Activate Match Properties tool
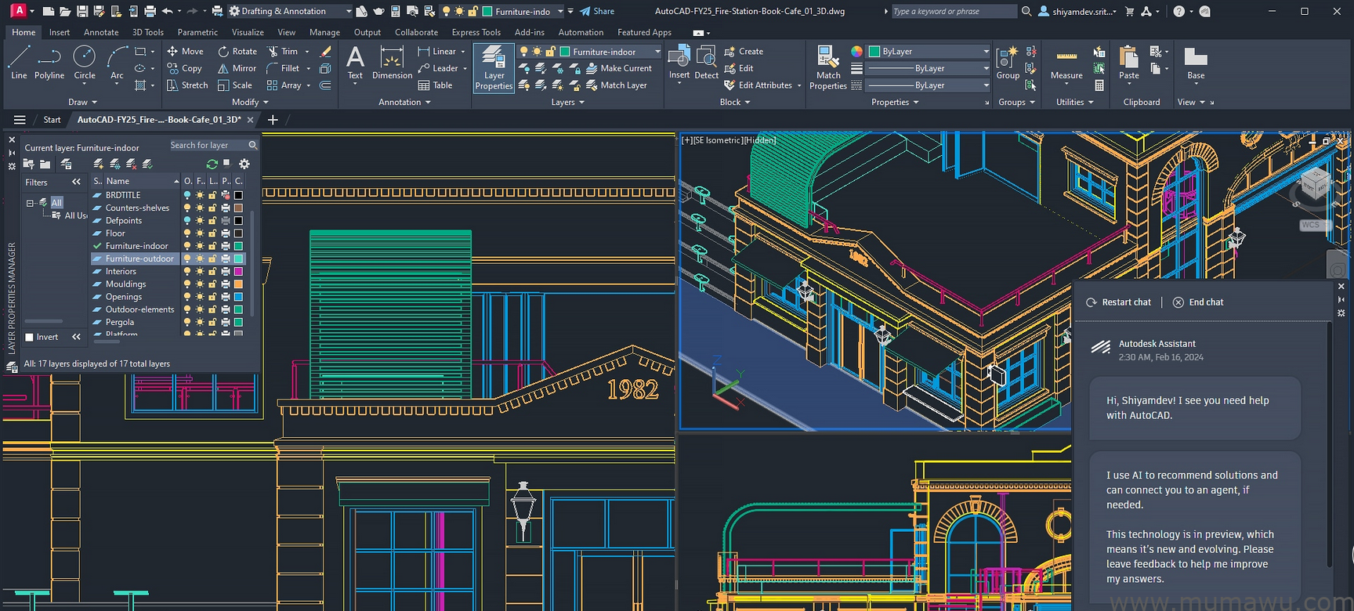This screenshot has width=1354, height=611. point(828,68)
